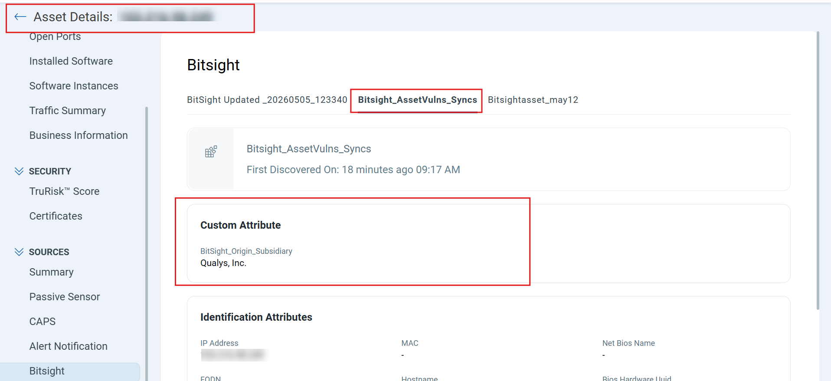View Traffic Summary
This screenshot has height=381, width=831.
click(68, 111)
